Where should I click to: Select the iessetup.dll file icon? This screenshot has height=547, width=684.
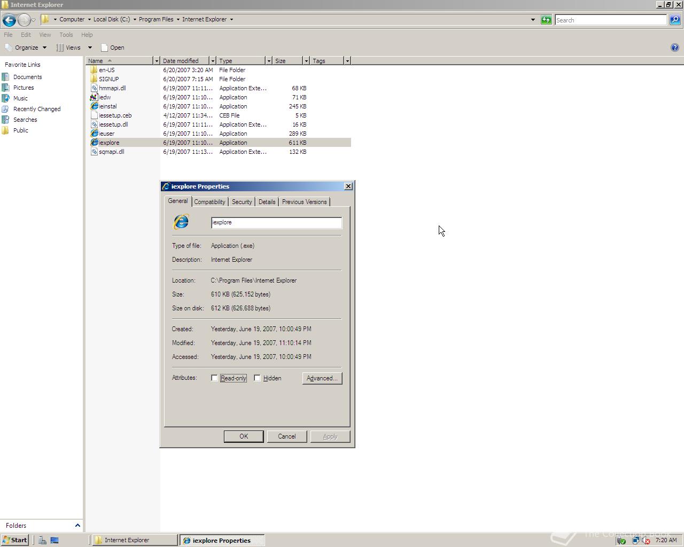tap(94, 124)
